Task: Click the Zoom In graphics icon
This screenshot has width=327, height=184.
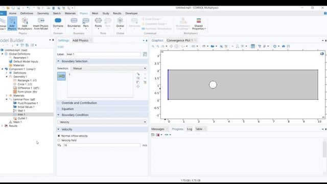Action: coord(153,46)
